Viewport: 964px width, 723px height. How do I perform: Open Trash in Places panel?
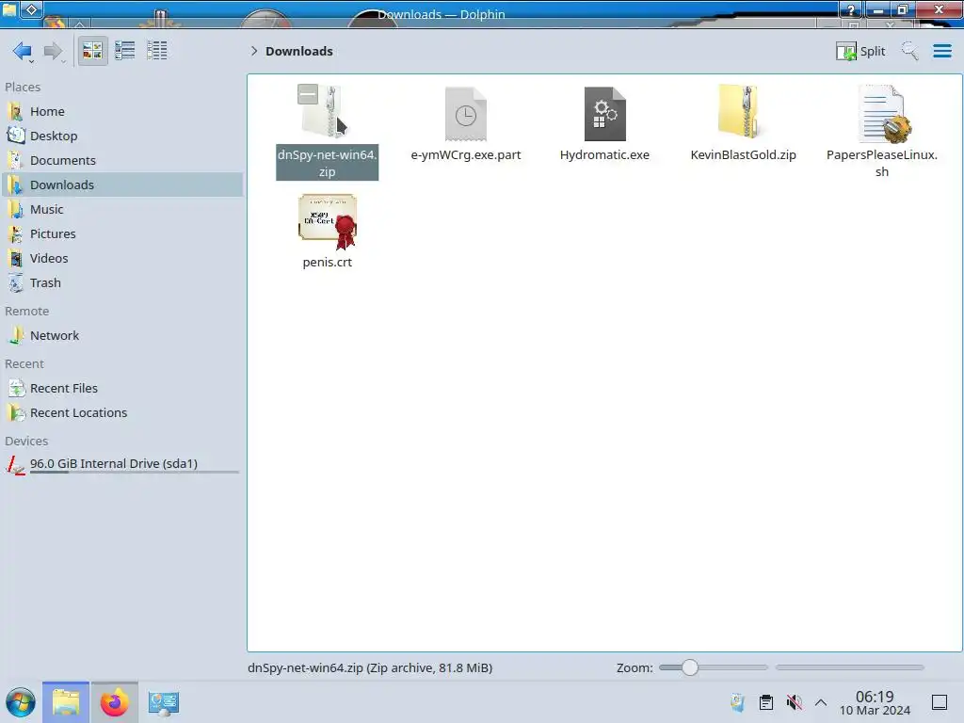pos(123,283)
